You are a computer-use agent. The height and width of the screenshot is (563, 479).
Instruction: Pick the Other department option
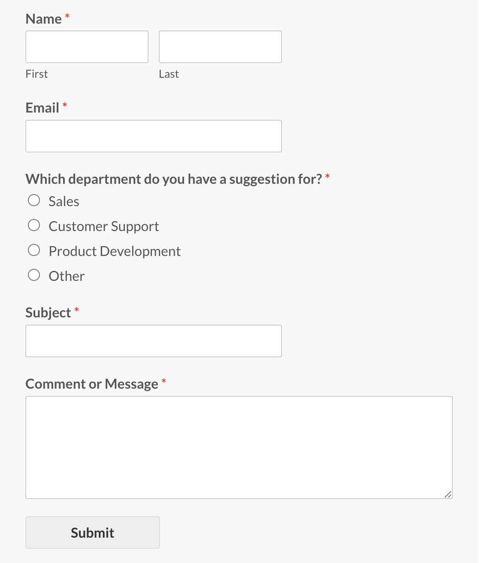point(34,274)
